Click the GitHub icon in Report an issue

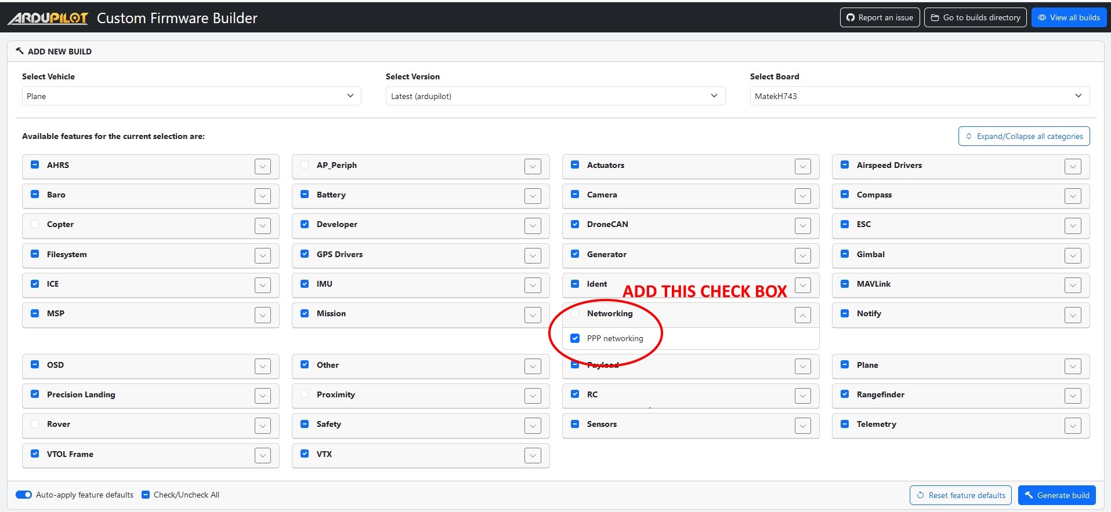[x=851, y=17]
